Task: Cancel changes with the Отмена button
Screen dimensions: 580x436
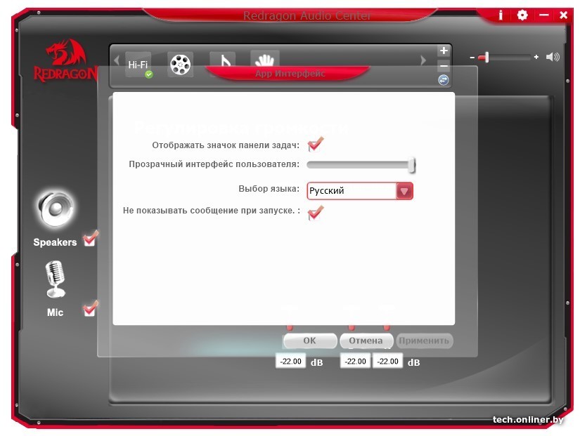Action: tap(366, 341)
